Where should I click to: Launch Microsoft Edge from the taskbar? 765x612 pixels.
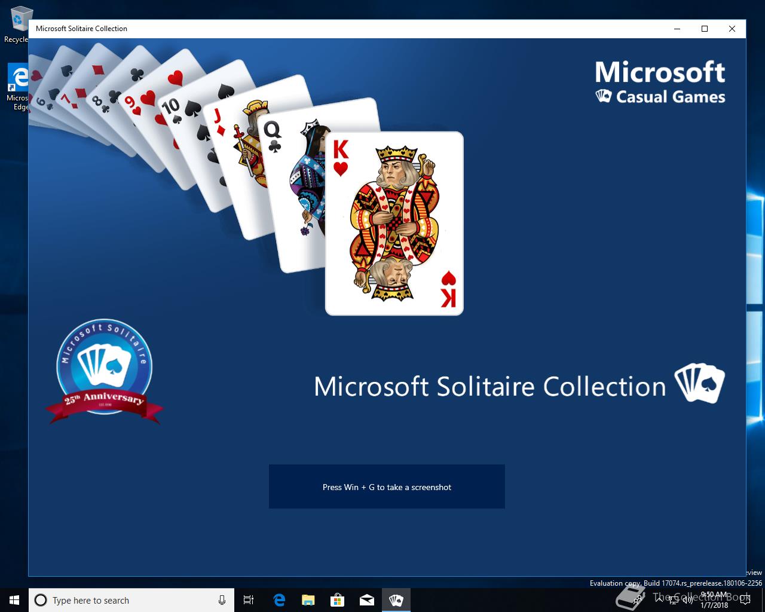(279, 600)
